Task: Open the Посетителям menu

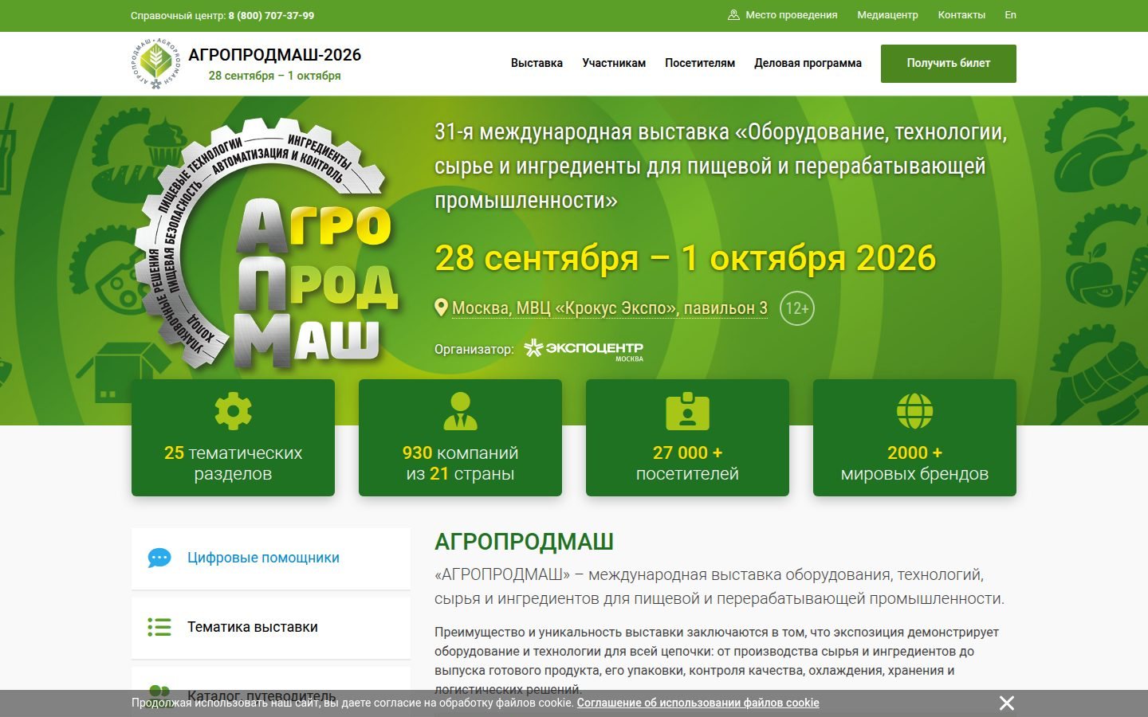Action: pyautogui.click(x=700, y=63)
